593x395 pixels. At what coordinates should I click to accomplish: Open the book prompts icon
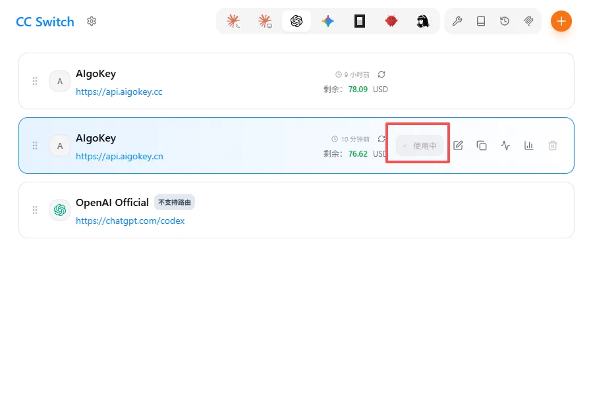click(481, 21)
